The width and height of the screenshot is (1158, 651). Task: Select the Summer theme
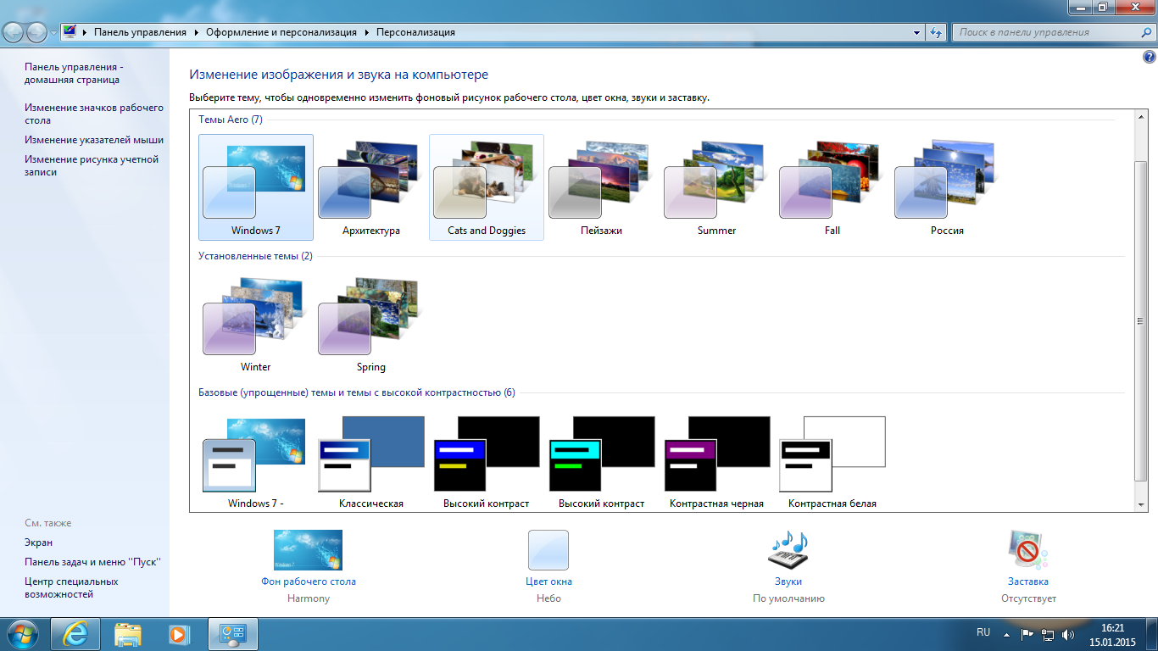click(717, 187)
